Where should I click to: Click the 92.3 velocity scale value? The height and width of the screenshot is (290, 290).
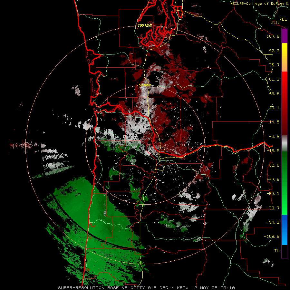pyautogui.click(x=274, y=51)
